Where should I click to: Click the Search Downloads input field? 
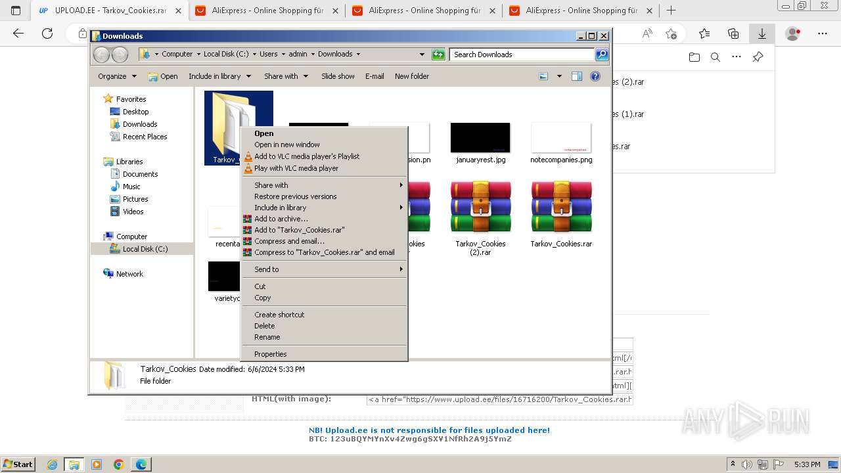[x=522, y=55]
